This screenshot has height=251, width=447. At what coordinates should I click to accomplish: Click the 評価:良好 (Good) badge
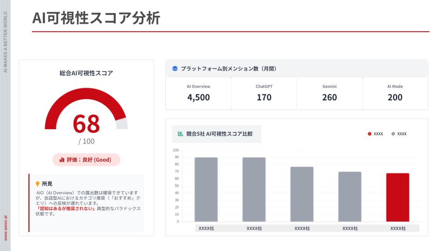click(86, 160)
